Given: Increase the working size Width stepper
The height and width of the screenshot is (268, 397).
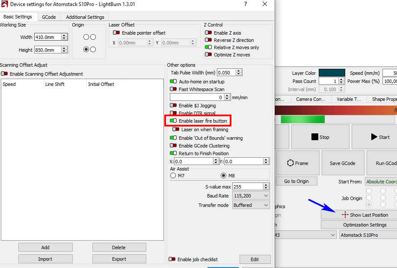Looking at the screenshot, I should tap(64, 35).
